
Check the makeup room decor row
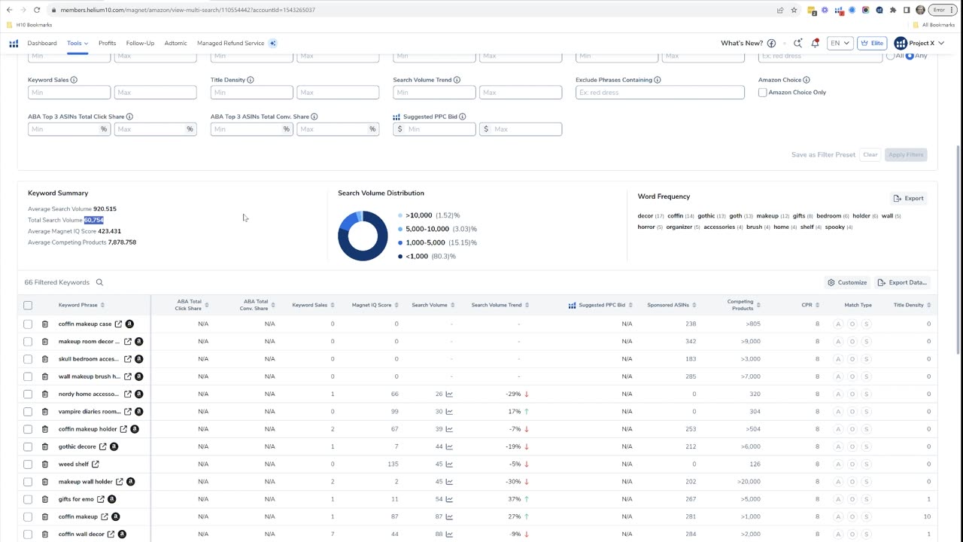(28, 341)
